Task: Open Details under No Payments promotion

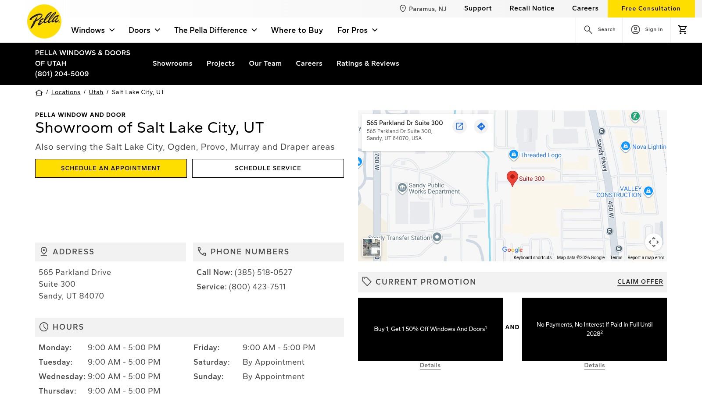Action: pyautogui.click(x=595, y=366)
